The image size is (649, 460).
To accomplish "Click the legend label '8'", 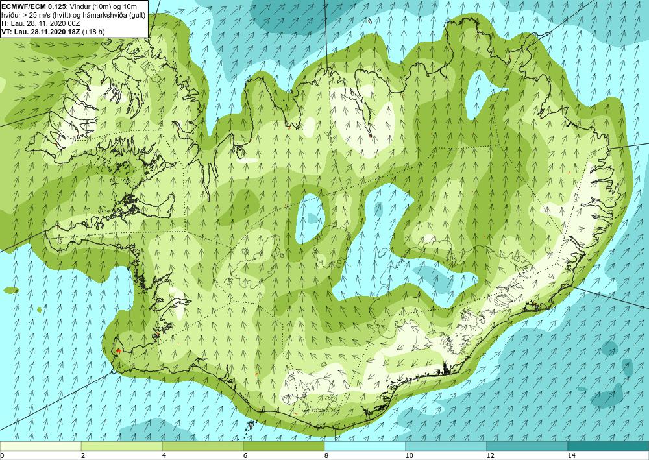I will 326,455.
